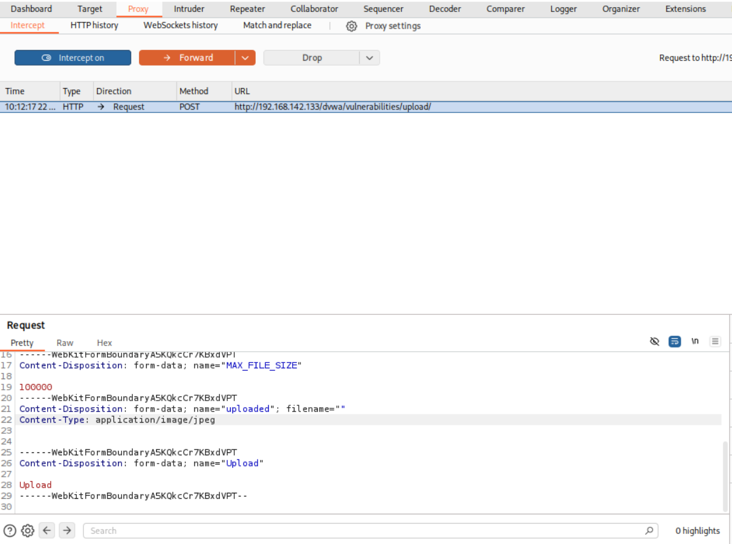Switch request view to Pretty

(22, 343)
